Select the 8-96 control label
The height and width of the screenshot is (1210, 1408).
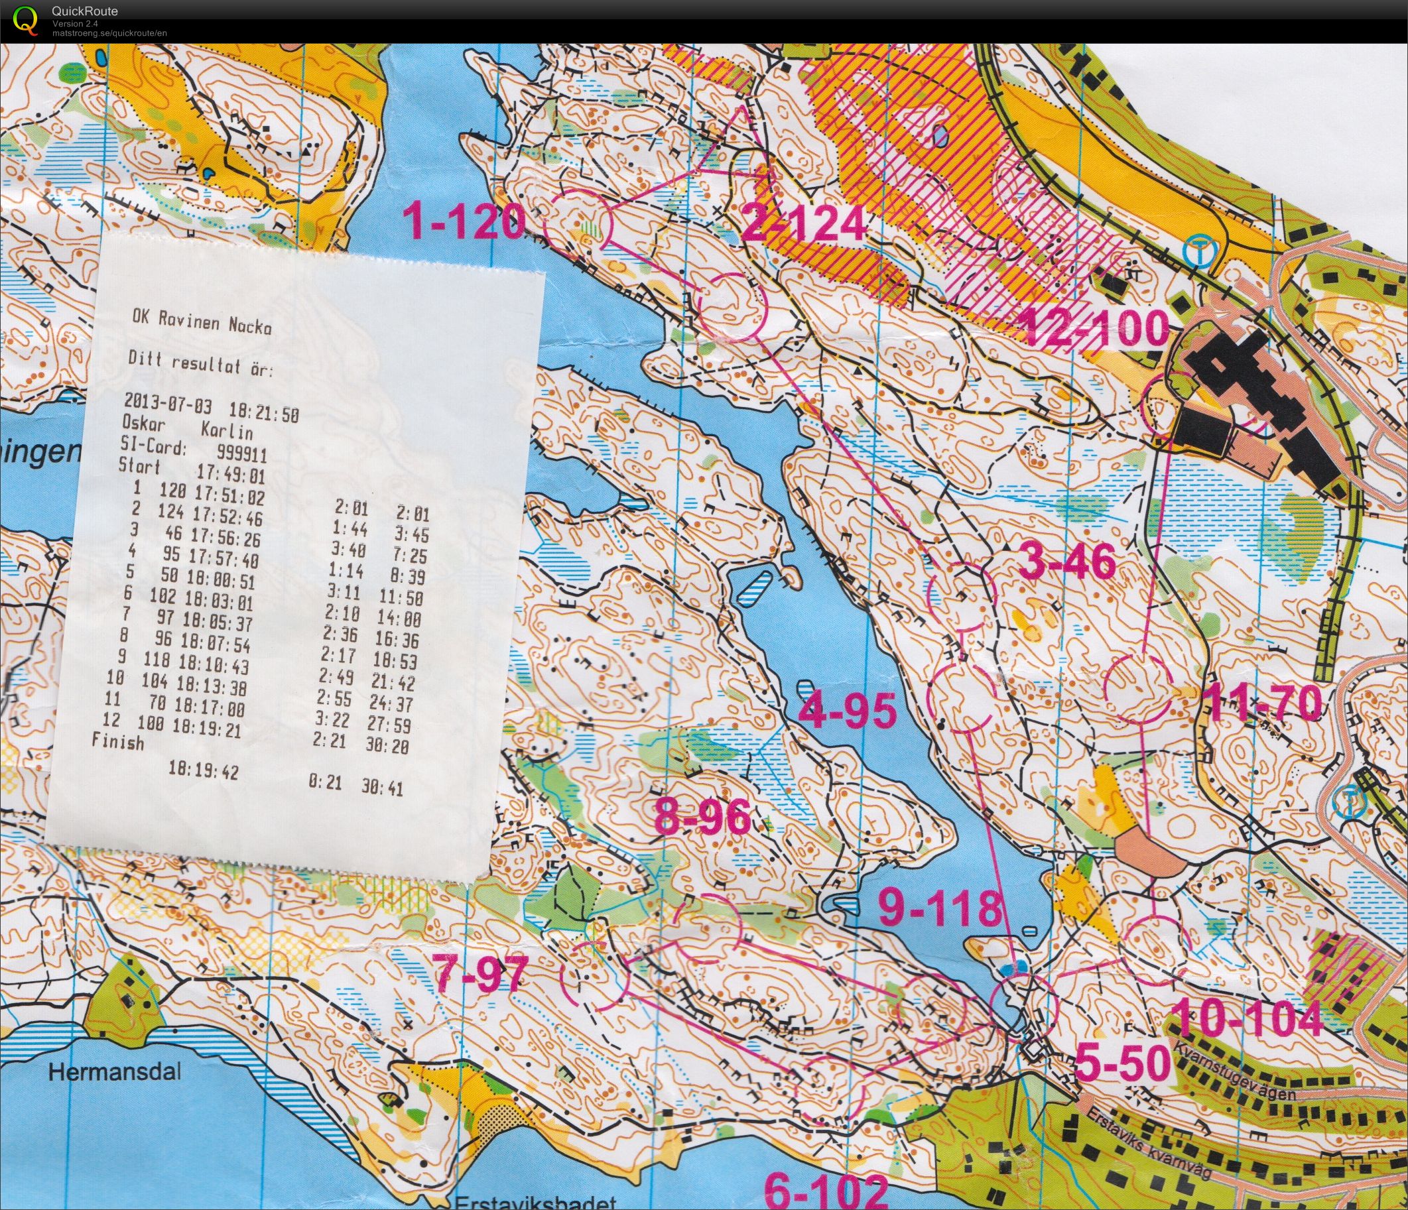[x=703, y=817]
